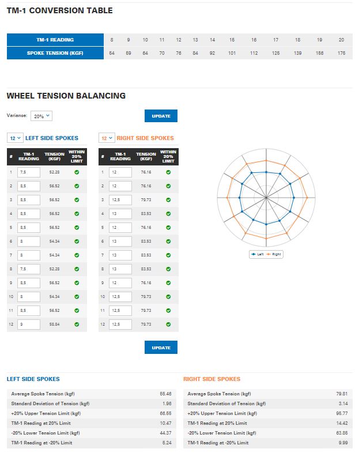Image resolution: width=359 pixels, height=464 pixels.
Task: Open the Variance 20% dropdown
Action: coord(41,116)
